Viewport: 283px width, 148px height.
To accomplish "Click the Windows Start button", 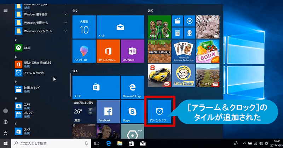I will pyautogui.click(x=5, y=143).
